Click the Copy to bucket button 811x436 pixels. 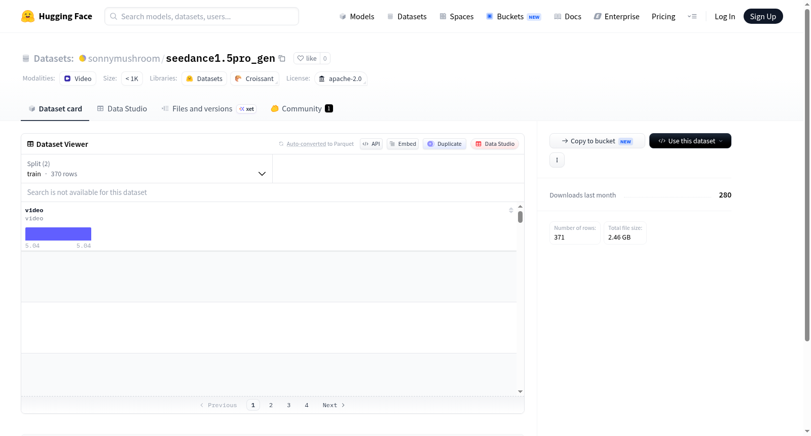coord(597,141)
